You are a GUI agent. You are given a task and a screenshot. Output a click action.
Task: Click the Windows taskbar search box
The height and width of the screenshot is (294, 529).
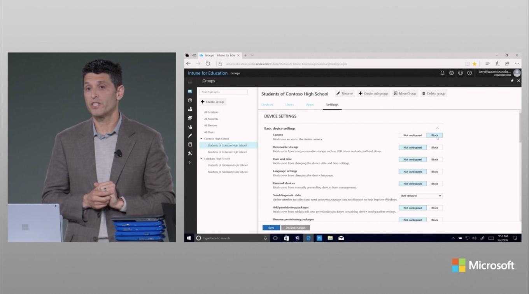coord(232,238)
